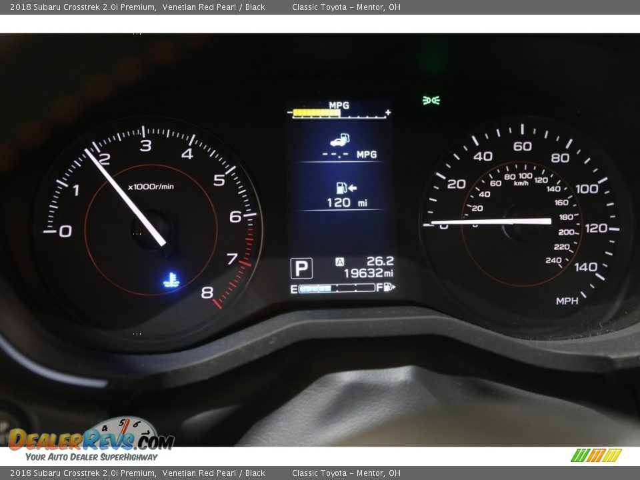640x480 pixels.
Task: Click the top caption "Classic Toyota – Mentor, OH"
Action: pos(346,7)
